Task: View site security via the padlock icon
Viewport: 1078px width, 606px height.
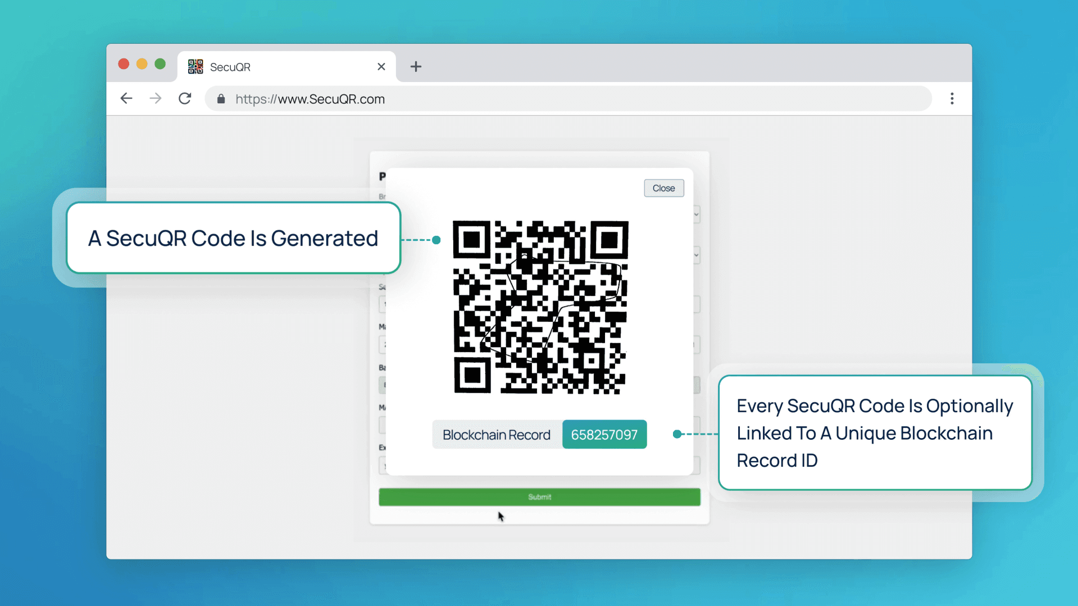Action: click(221, 99)
